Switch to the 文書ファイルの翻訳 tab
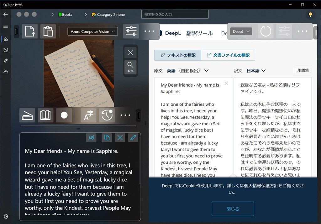The height and width of the screenshot is (224, 321). pyautogui.click(x=228, y=55)
